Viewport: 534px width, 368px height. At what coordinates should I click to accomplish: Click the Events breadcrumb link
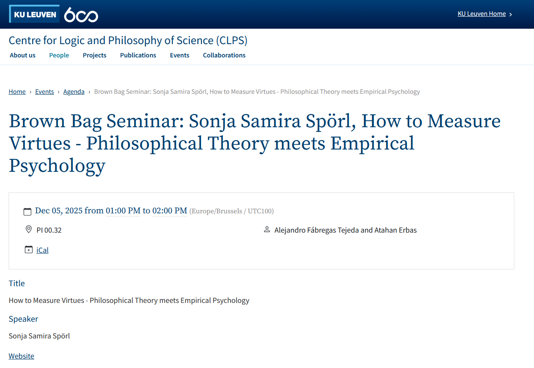(x=45, y=92)
